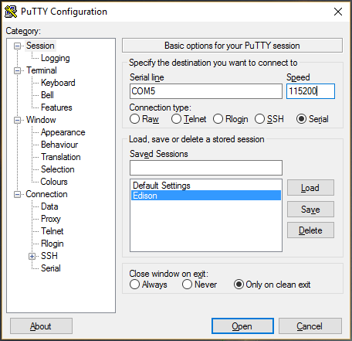The height and width of the screenshot is (341, 352).
Task: Open the Logging category
Action: pos(56,58)
